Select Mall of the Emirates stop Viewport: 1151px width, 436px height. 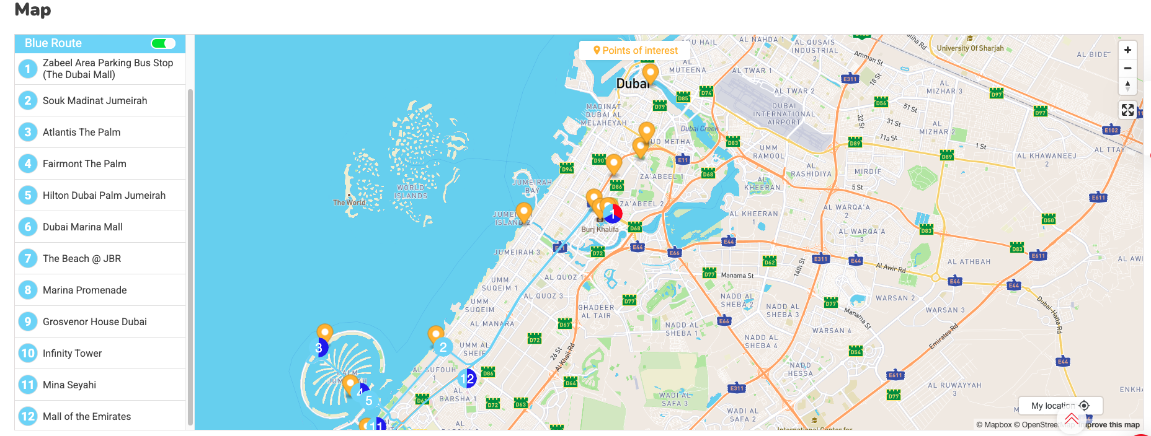point(100,416)
